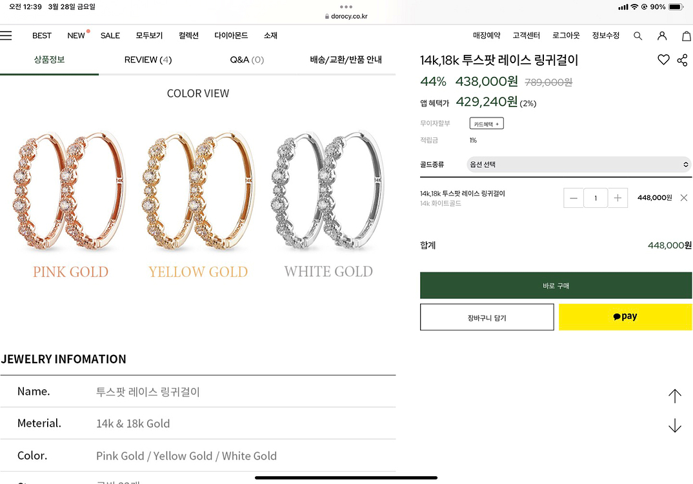693x484 pixels.
Task: Pay with the yellow Kakao pay button
Action: [x=625, y=317]
